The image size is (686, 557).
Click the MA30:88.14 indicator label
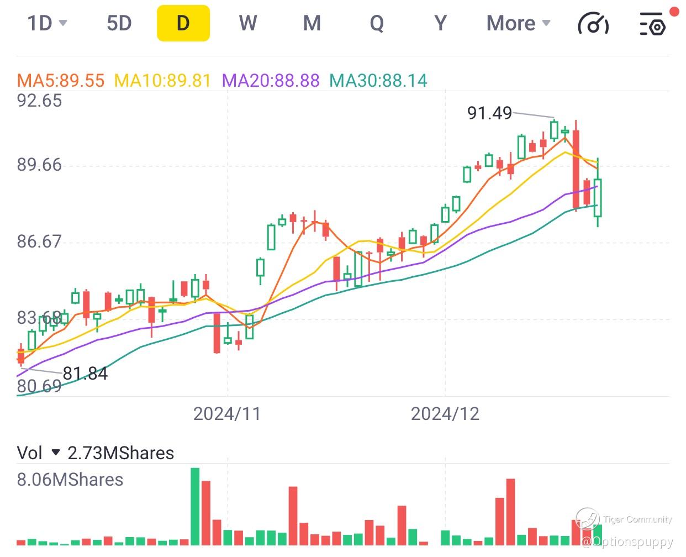point(378,81)
